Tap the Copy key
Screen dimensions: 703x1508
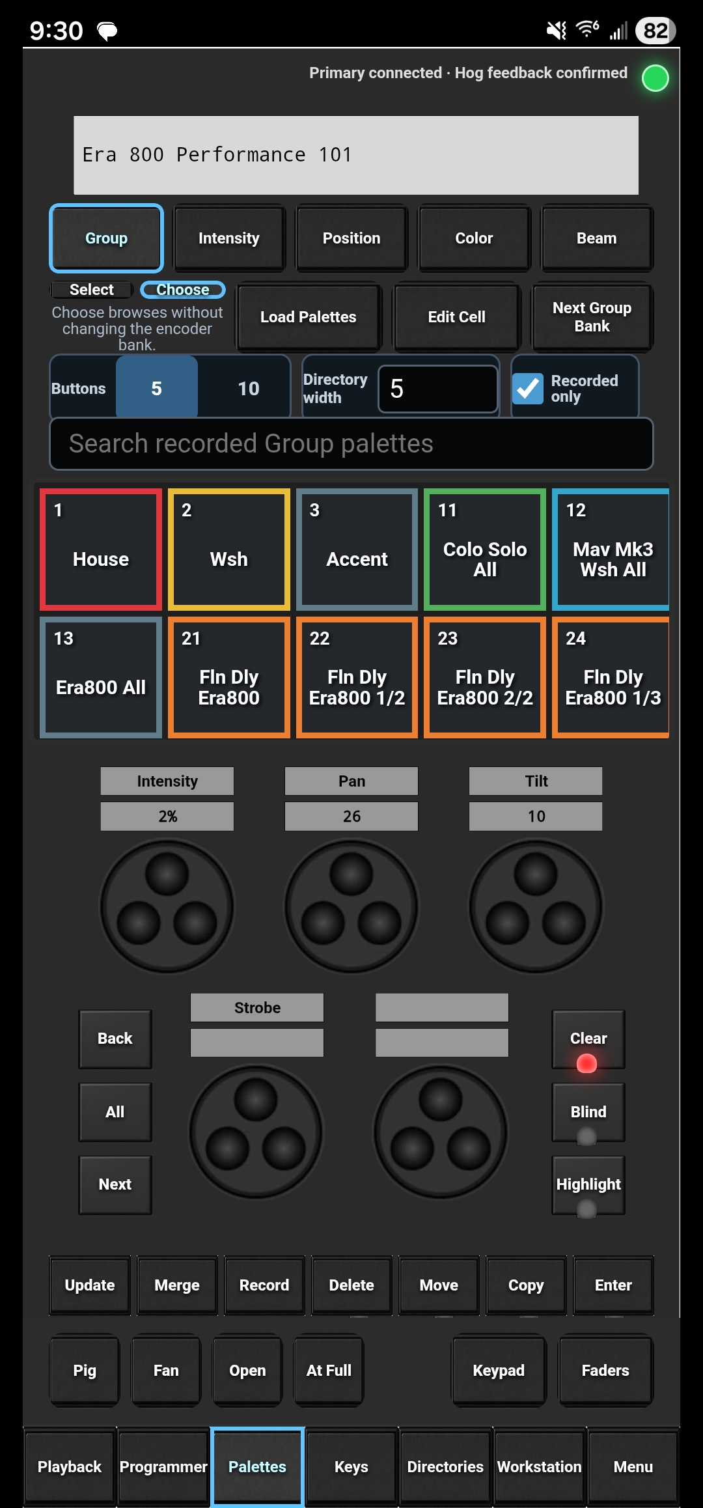point(526,1285)
